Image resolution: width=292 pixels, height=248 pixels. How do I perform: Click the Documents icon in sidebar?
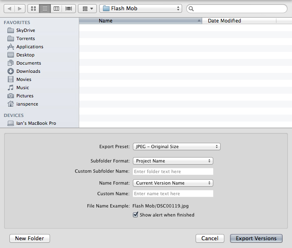click(x=11, y=63)
